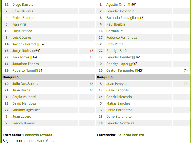Open Diego Barreto player page
Screen dimensions: 191x143
tap(23, 5)
